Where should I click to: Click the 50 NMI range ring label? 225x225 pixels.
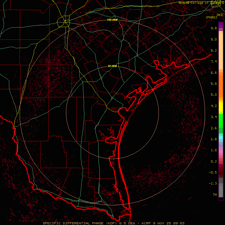[x=112, y=66]
